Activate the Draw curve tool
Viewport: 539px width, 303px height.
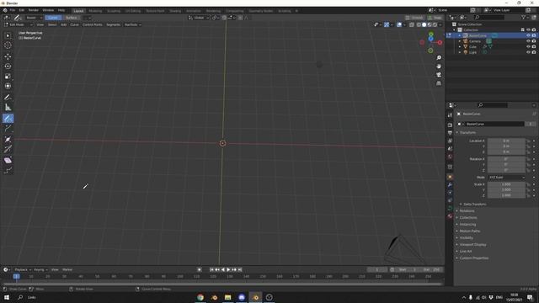point(8,119)
